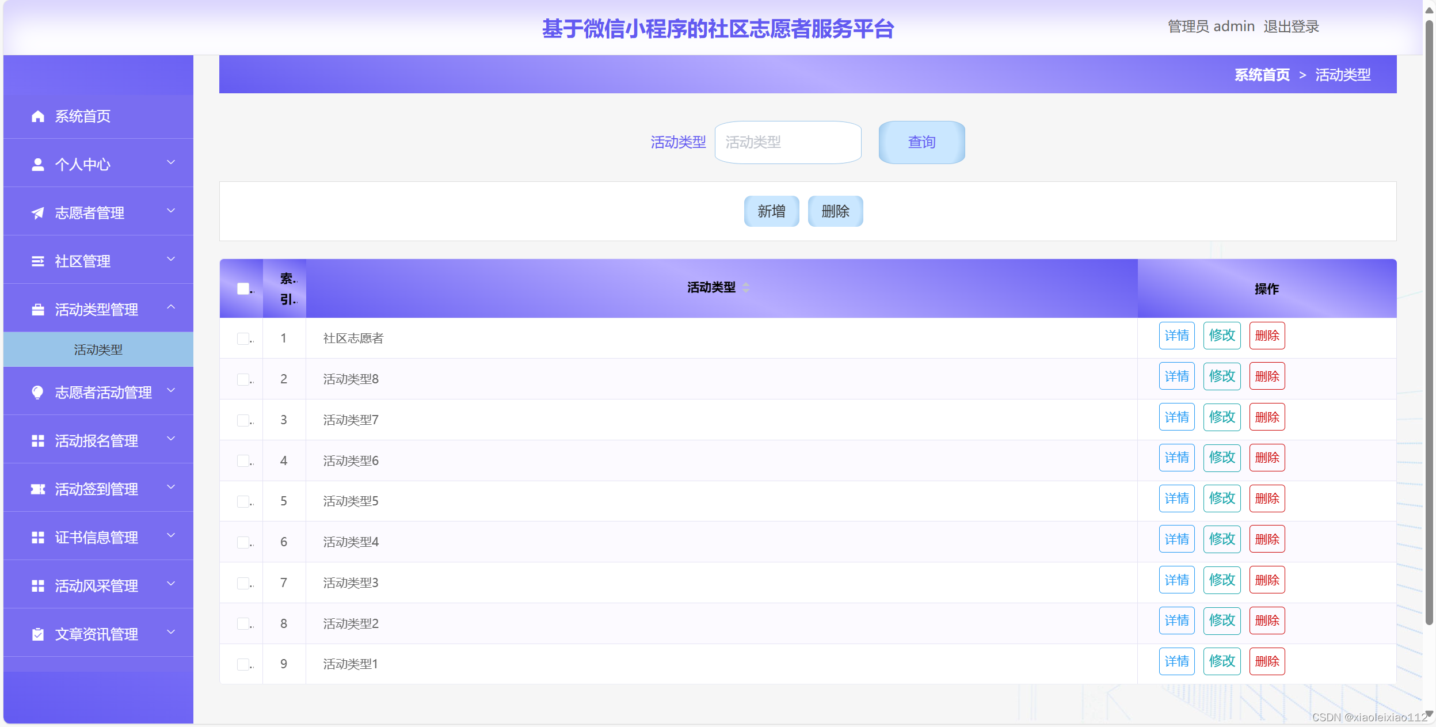Select the 活动类型 submenu item
Viewport: 1436px width, 727px height.
(98, 349)
